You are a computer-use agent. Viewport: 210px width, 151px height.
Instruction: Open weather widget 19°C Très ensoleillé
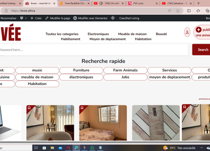coord(179,148)
